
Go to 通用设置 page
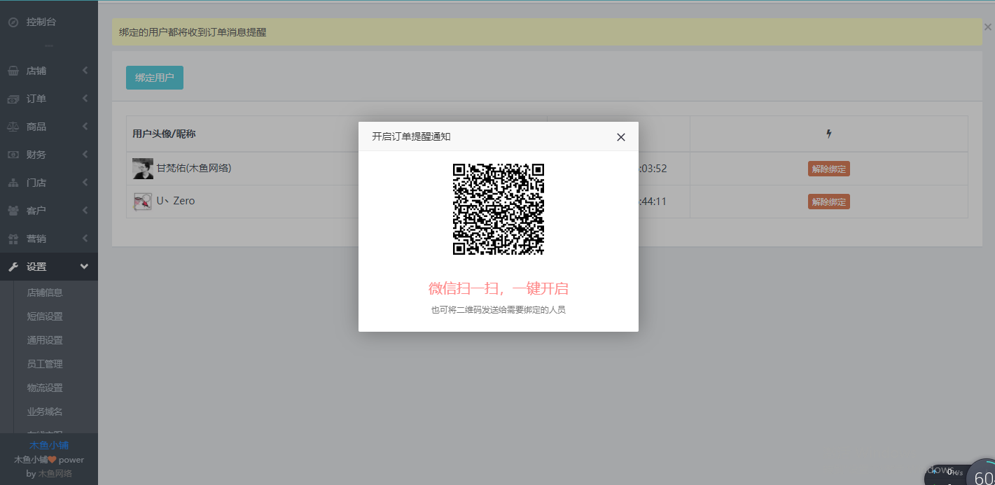[x=45, y=340]
